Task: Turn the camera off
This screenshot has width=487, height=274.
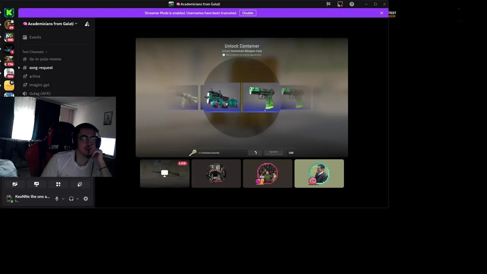Action: point(15,184)
